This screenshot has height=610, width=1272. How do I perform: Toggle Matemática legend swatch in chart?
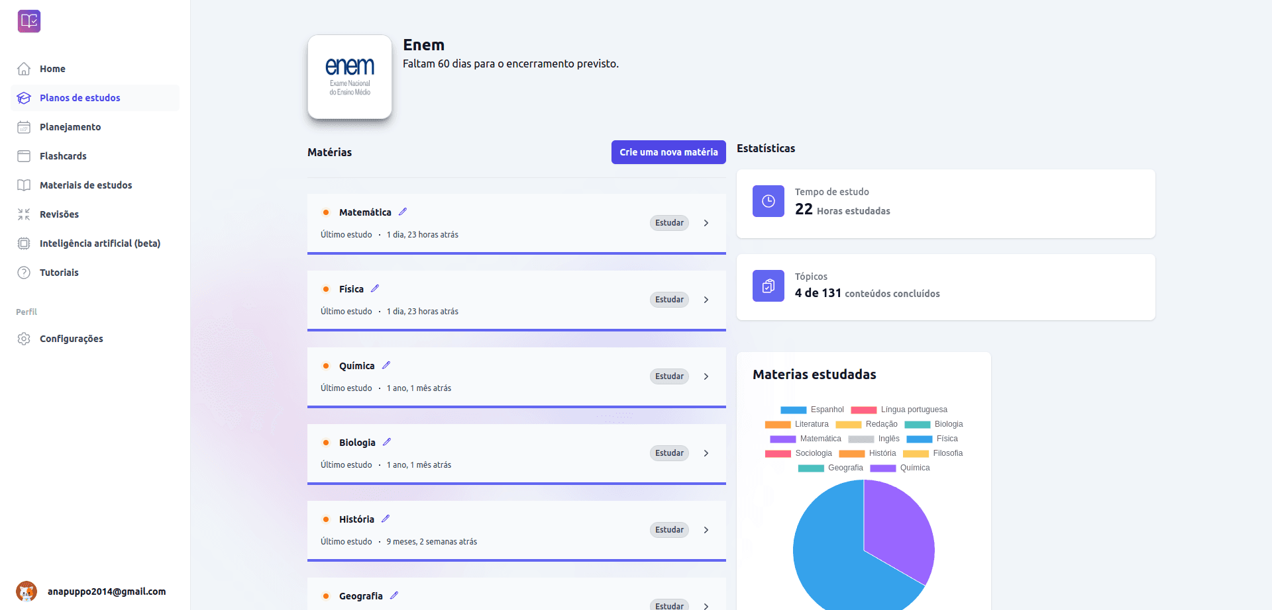pos(783,439)
